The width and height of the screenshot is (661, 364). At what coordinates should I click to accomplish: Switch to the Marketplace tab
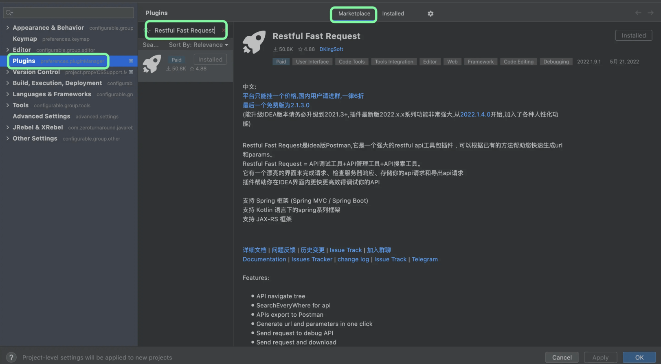coord(354,13)
